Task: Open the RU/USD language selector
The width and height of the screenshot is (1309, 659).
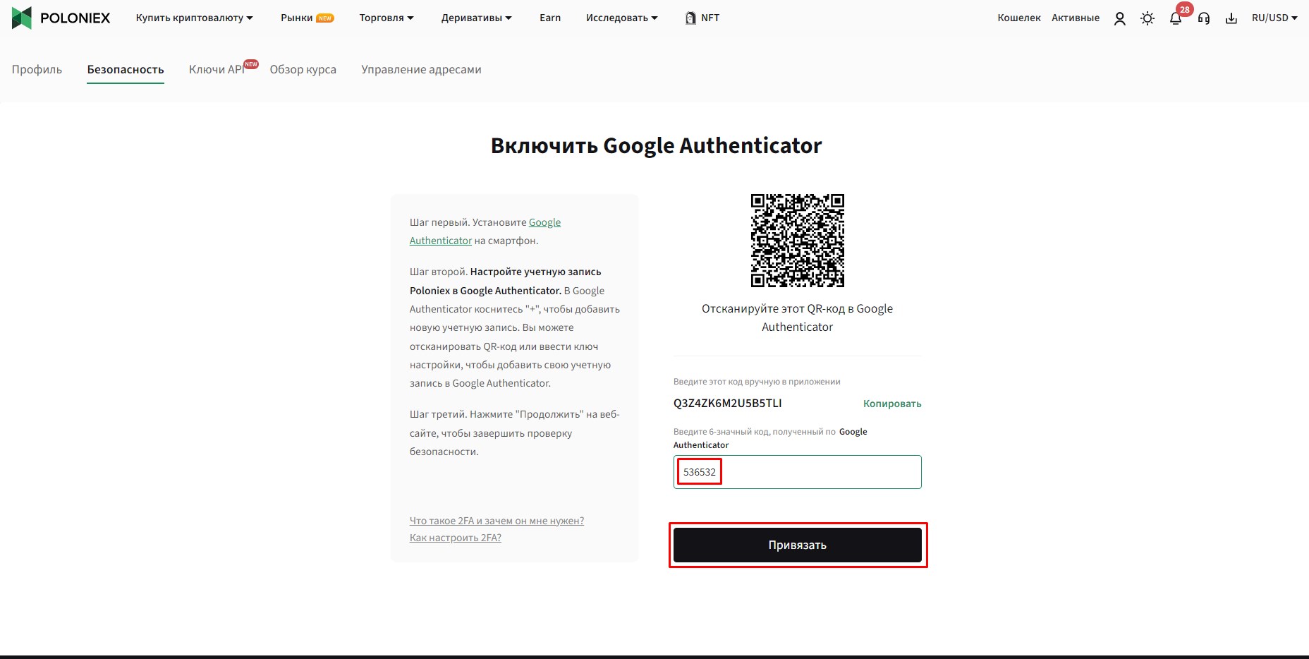Action: [x=1274, y=18]
